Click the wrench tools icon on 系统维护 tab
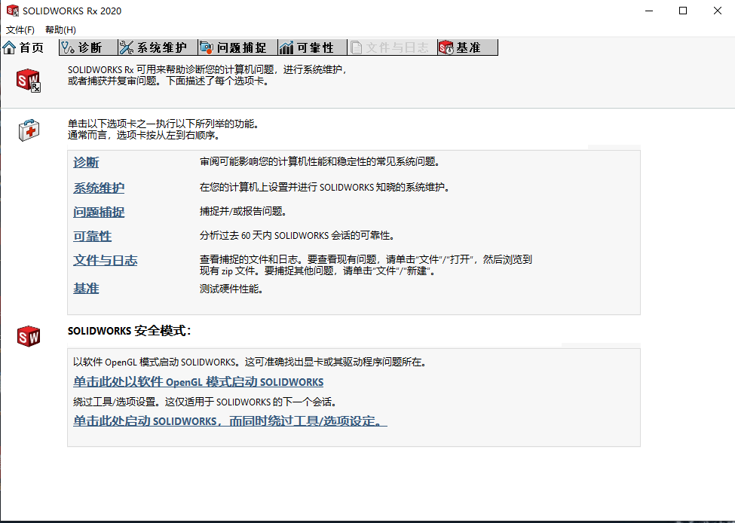 pyautogui.click(x=127, y=47)
